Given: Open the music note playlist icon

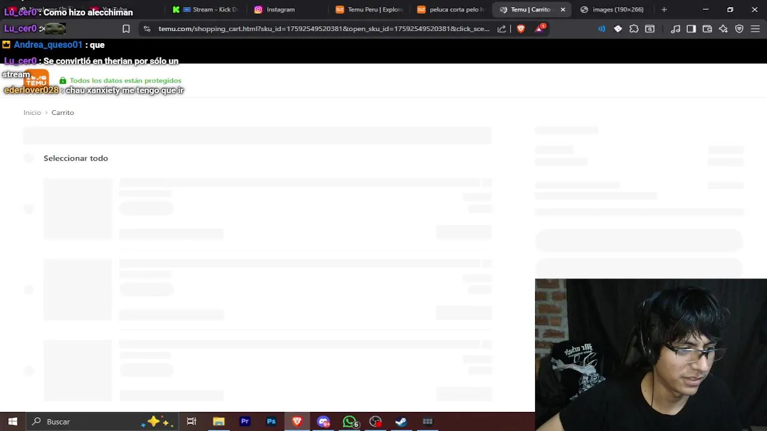Looking at the screenshot, I should tap(675, 29).
